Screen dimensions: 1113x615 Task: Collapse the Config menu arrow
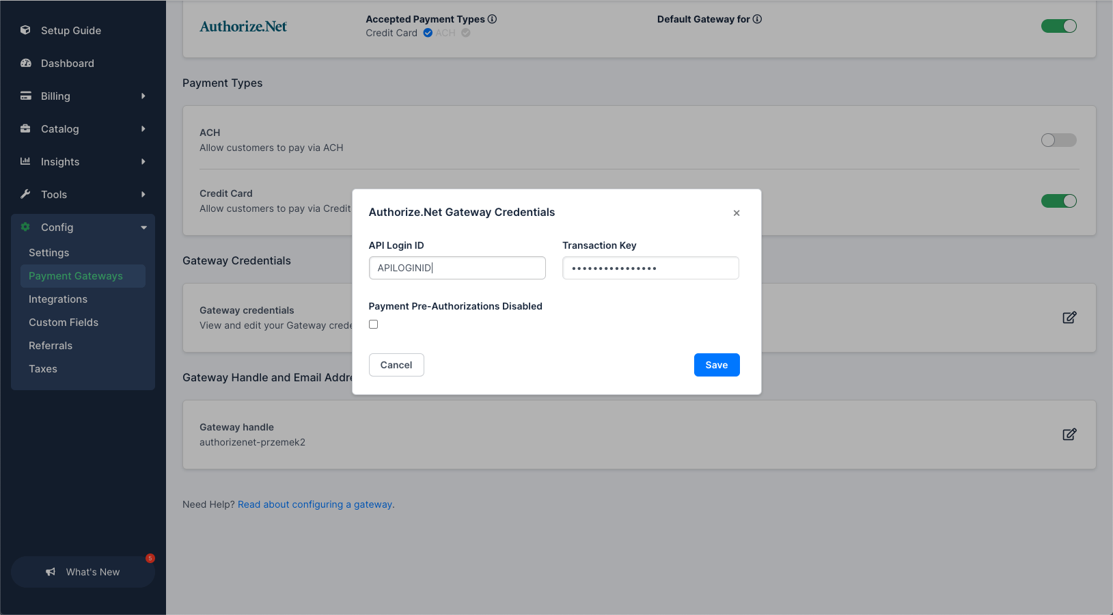pyautogui.click(x=143, y=228)
